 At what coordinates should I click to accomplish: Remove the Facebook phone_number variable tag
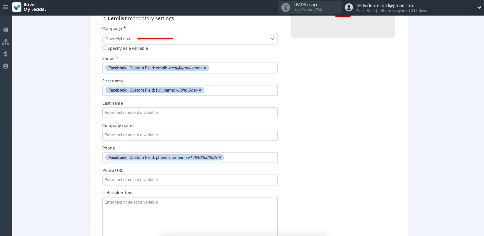(x=220, y=157)
